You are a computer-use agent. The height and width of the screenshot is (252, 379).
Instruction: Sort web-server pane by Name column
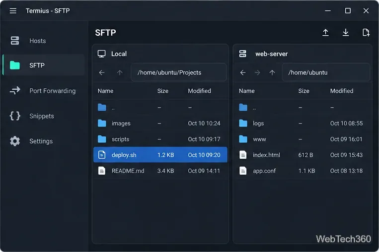tap(246, 91)
